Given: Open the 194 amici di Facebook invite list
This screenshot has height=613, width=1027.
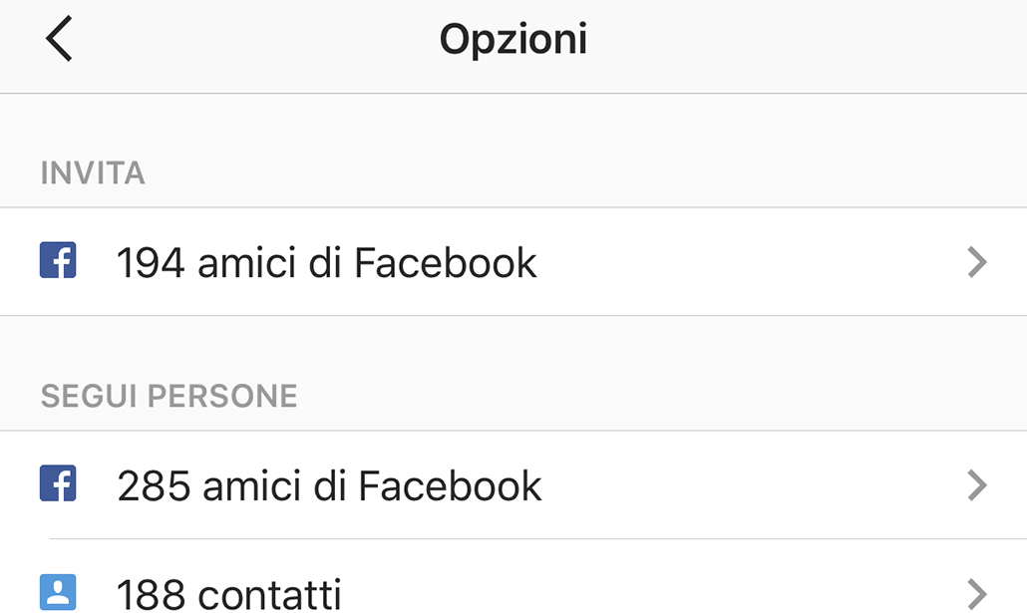Looking at the screenshot, I should point(399,262).
